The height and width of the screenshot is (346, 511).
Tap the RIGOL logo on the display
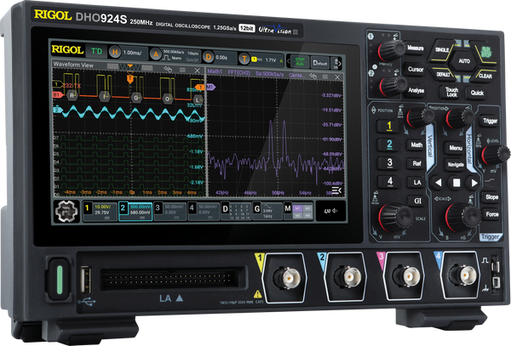[x=67, y=49]
